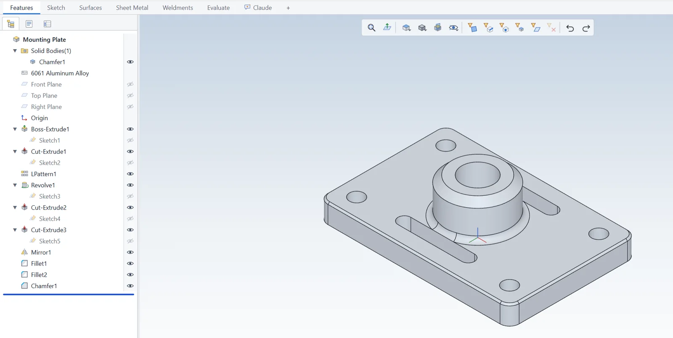This screenshot has width=673, height=338.
Task: Select the vertex selection filter
Action: pyautogui.click(x=504, y=28)
